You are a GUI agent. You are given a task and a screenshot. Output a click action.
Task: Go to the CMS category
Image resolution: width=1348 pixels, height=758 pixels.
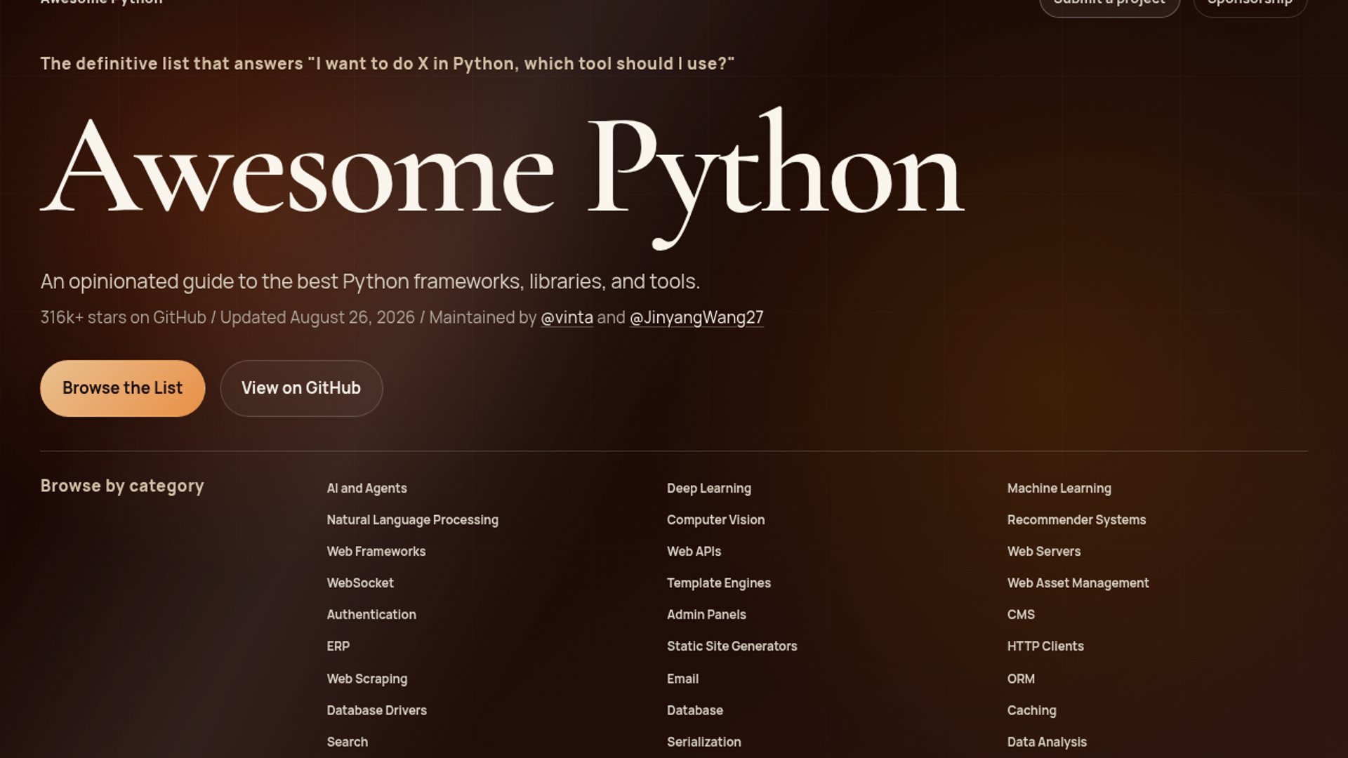[x=1021, y=615]
